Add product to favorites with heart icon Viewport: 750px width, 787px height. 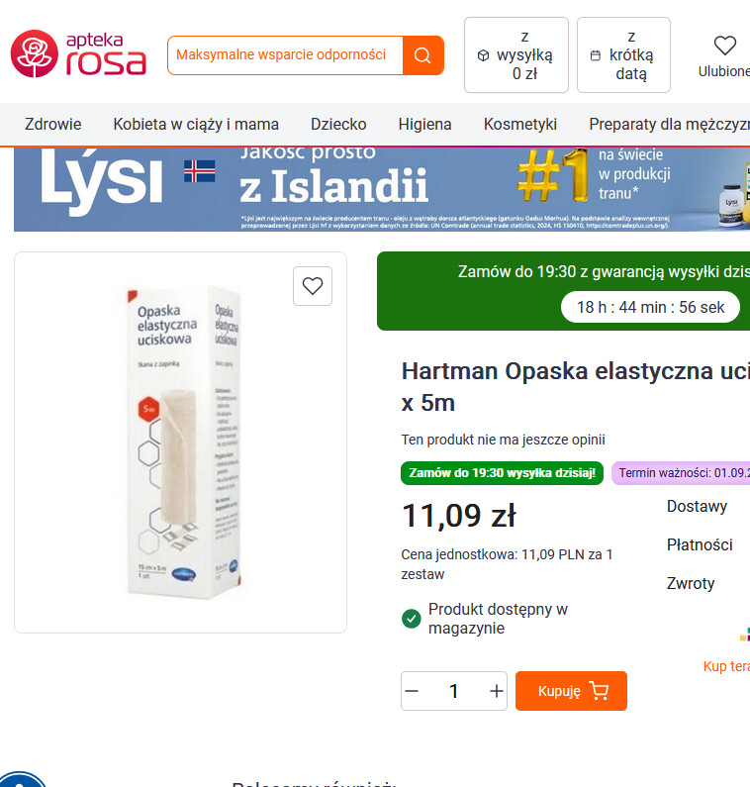(313, 286)
